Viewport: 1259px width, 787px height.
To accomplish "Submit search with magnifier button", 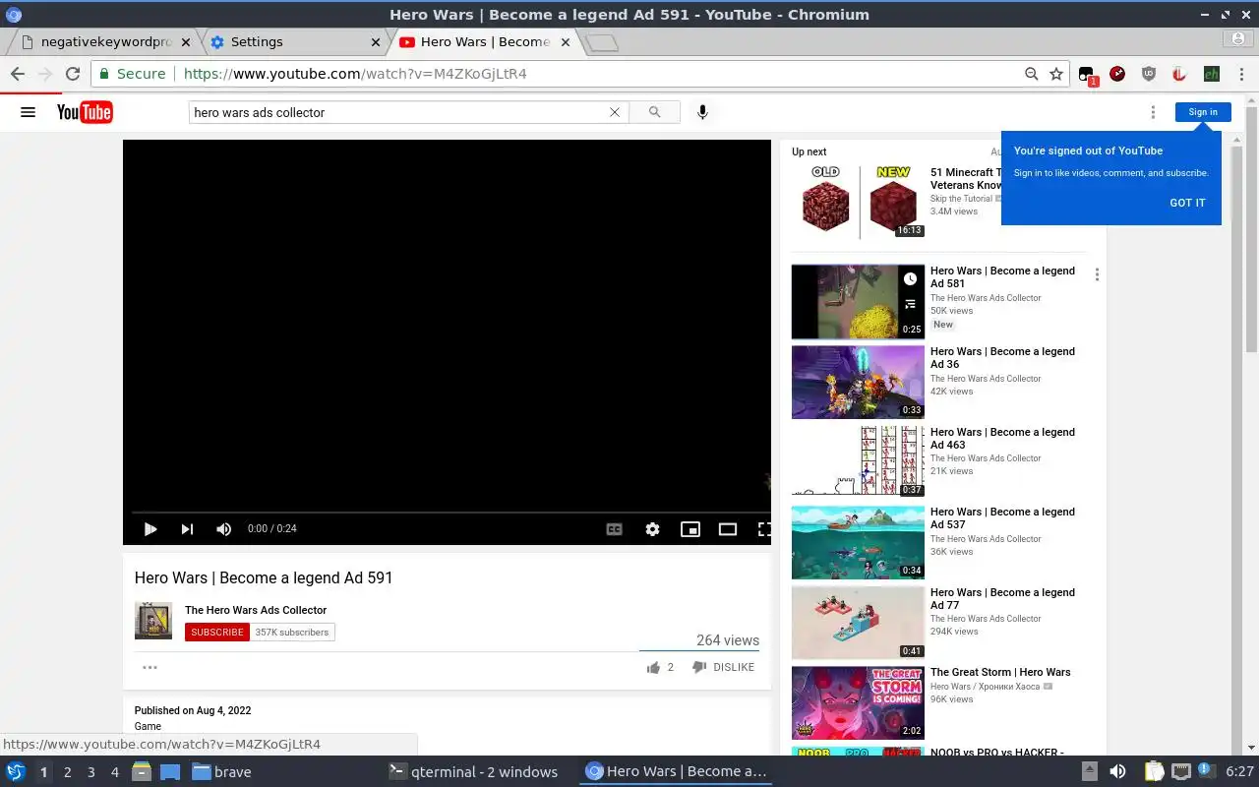I will tap(654, 112).
